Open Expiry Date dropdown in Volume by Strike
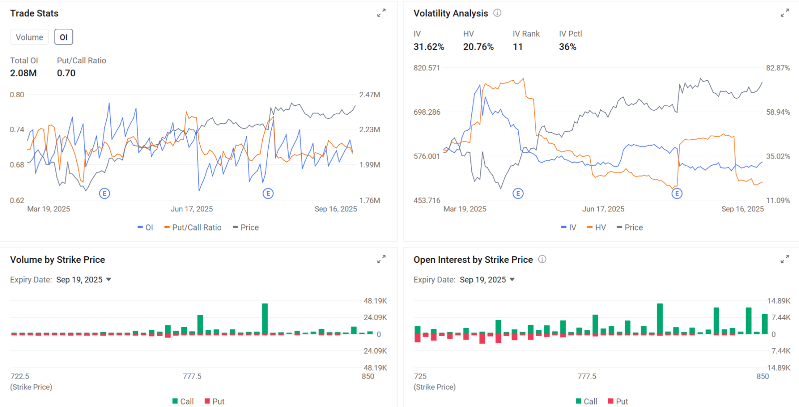This screenshot has height=407, width=799. (x=83, y=280)
